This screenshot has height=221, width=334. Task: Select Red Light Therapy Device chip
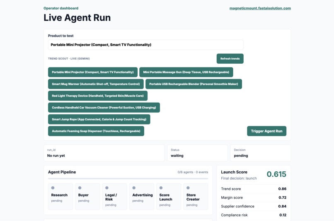pos(98,96)
